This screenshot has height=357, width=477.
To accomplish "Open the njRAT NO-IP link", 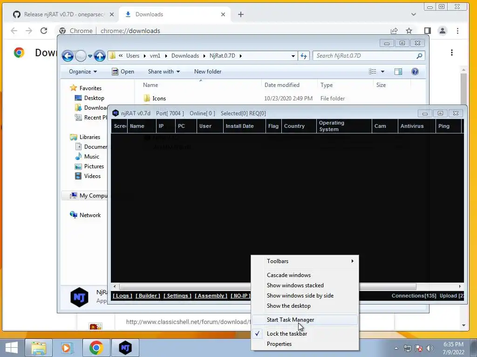I will [x=240, y=296].
